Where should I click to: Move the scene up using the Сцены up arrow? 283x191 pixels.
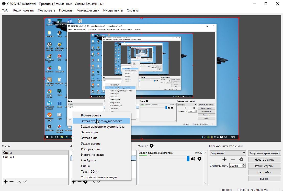19,182
